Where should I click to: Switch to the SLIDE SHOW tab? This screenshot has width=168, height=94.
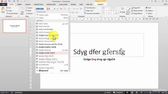click(63, 4)
